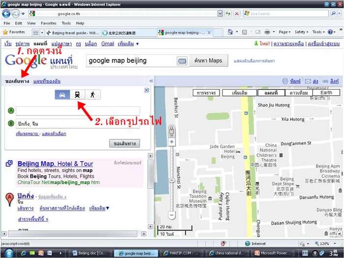The image size is (344, 258).
Task: Open the recent pages dropdown arrow
Action: [x=23, y=14]
